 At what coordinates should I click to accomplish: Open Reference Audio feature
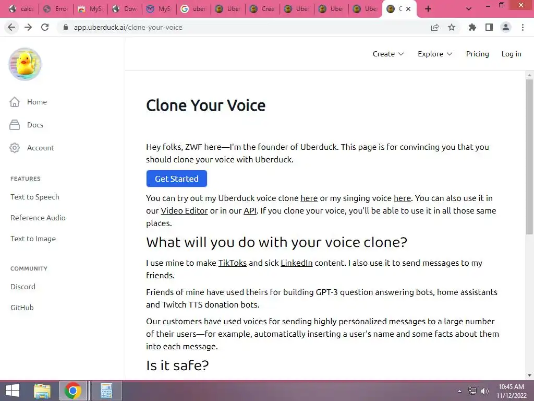(38, 218)
